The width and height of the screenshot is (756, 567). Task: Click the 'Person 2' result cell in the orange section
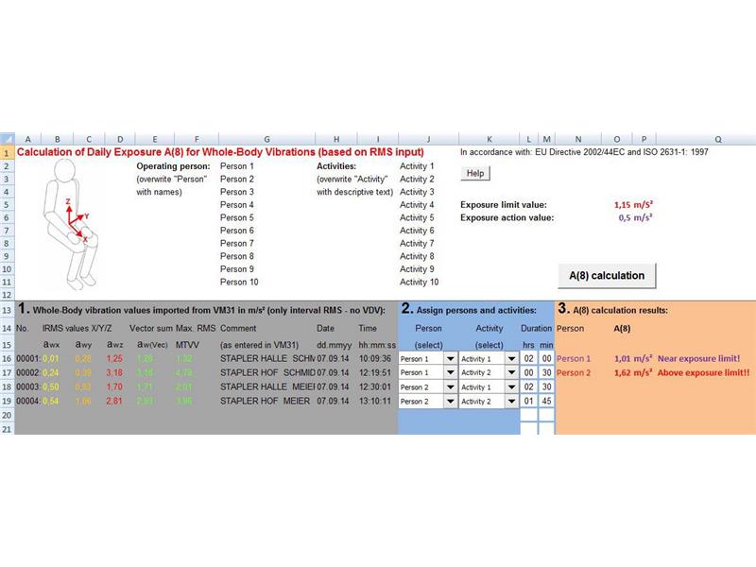[x=574, y=372]
